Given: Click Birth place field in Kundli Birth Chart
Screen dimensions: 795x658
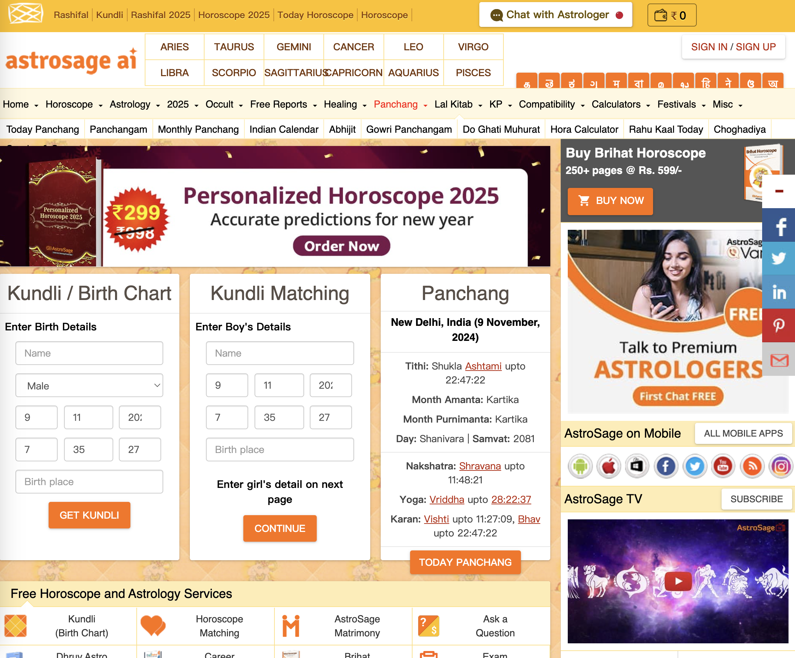Looking at the screenshot, I should (x=89, y=482).
